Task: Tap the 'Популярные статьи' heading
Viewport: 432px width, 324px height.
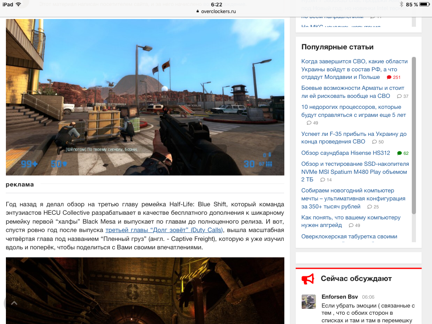Action: pos(337,47)
